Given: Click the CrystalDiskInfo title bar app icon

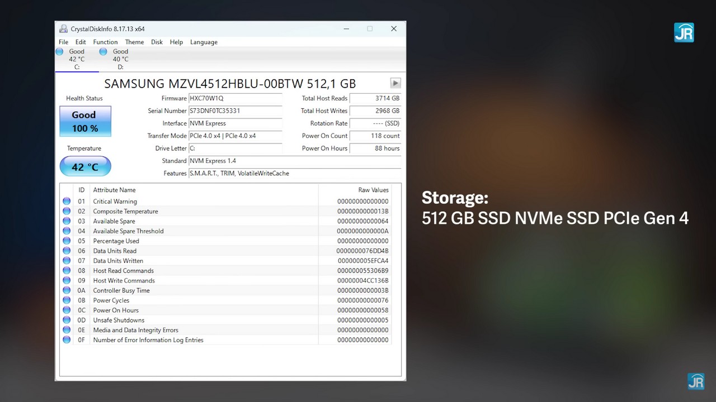Looking at the screenshot, I should 63,29.
